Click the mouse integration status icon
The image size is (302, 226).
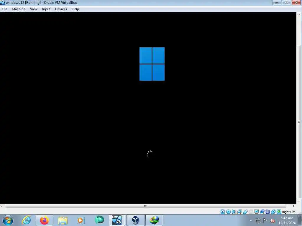[x=273, y=212]
